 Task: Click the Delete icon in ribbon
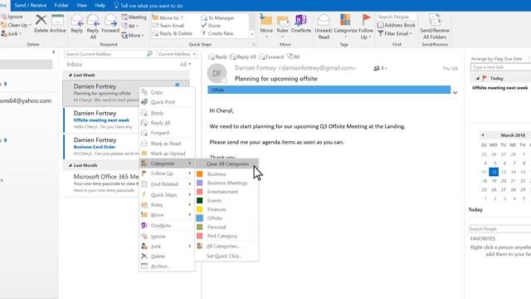coord(41,23)
